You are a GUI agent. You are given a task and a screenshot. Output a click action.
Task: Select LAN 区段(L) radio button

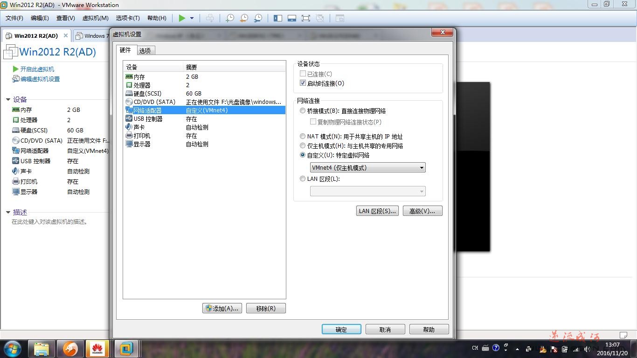point(303,179)
